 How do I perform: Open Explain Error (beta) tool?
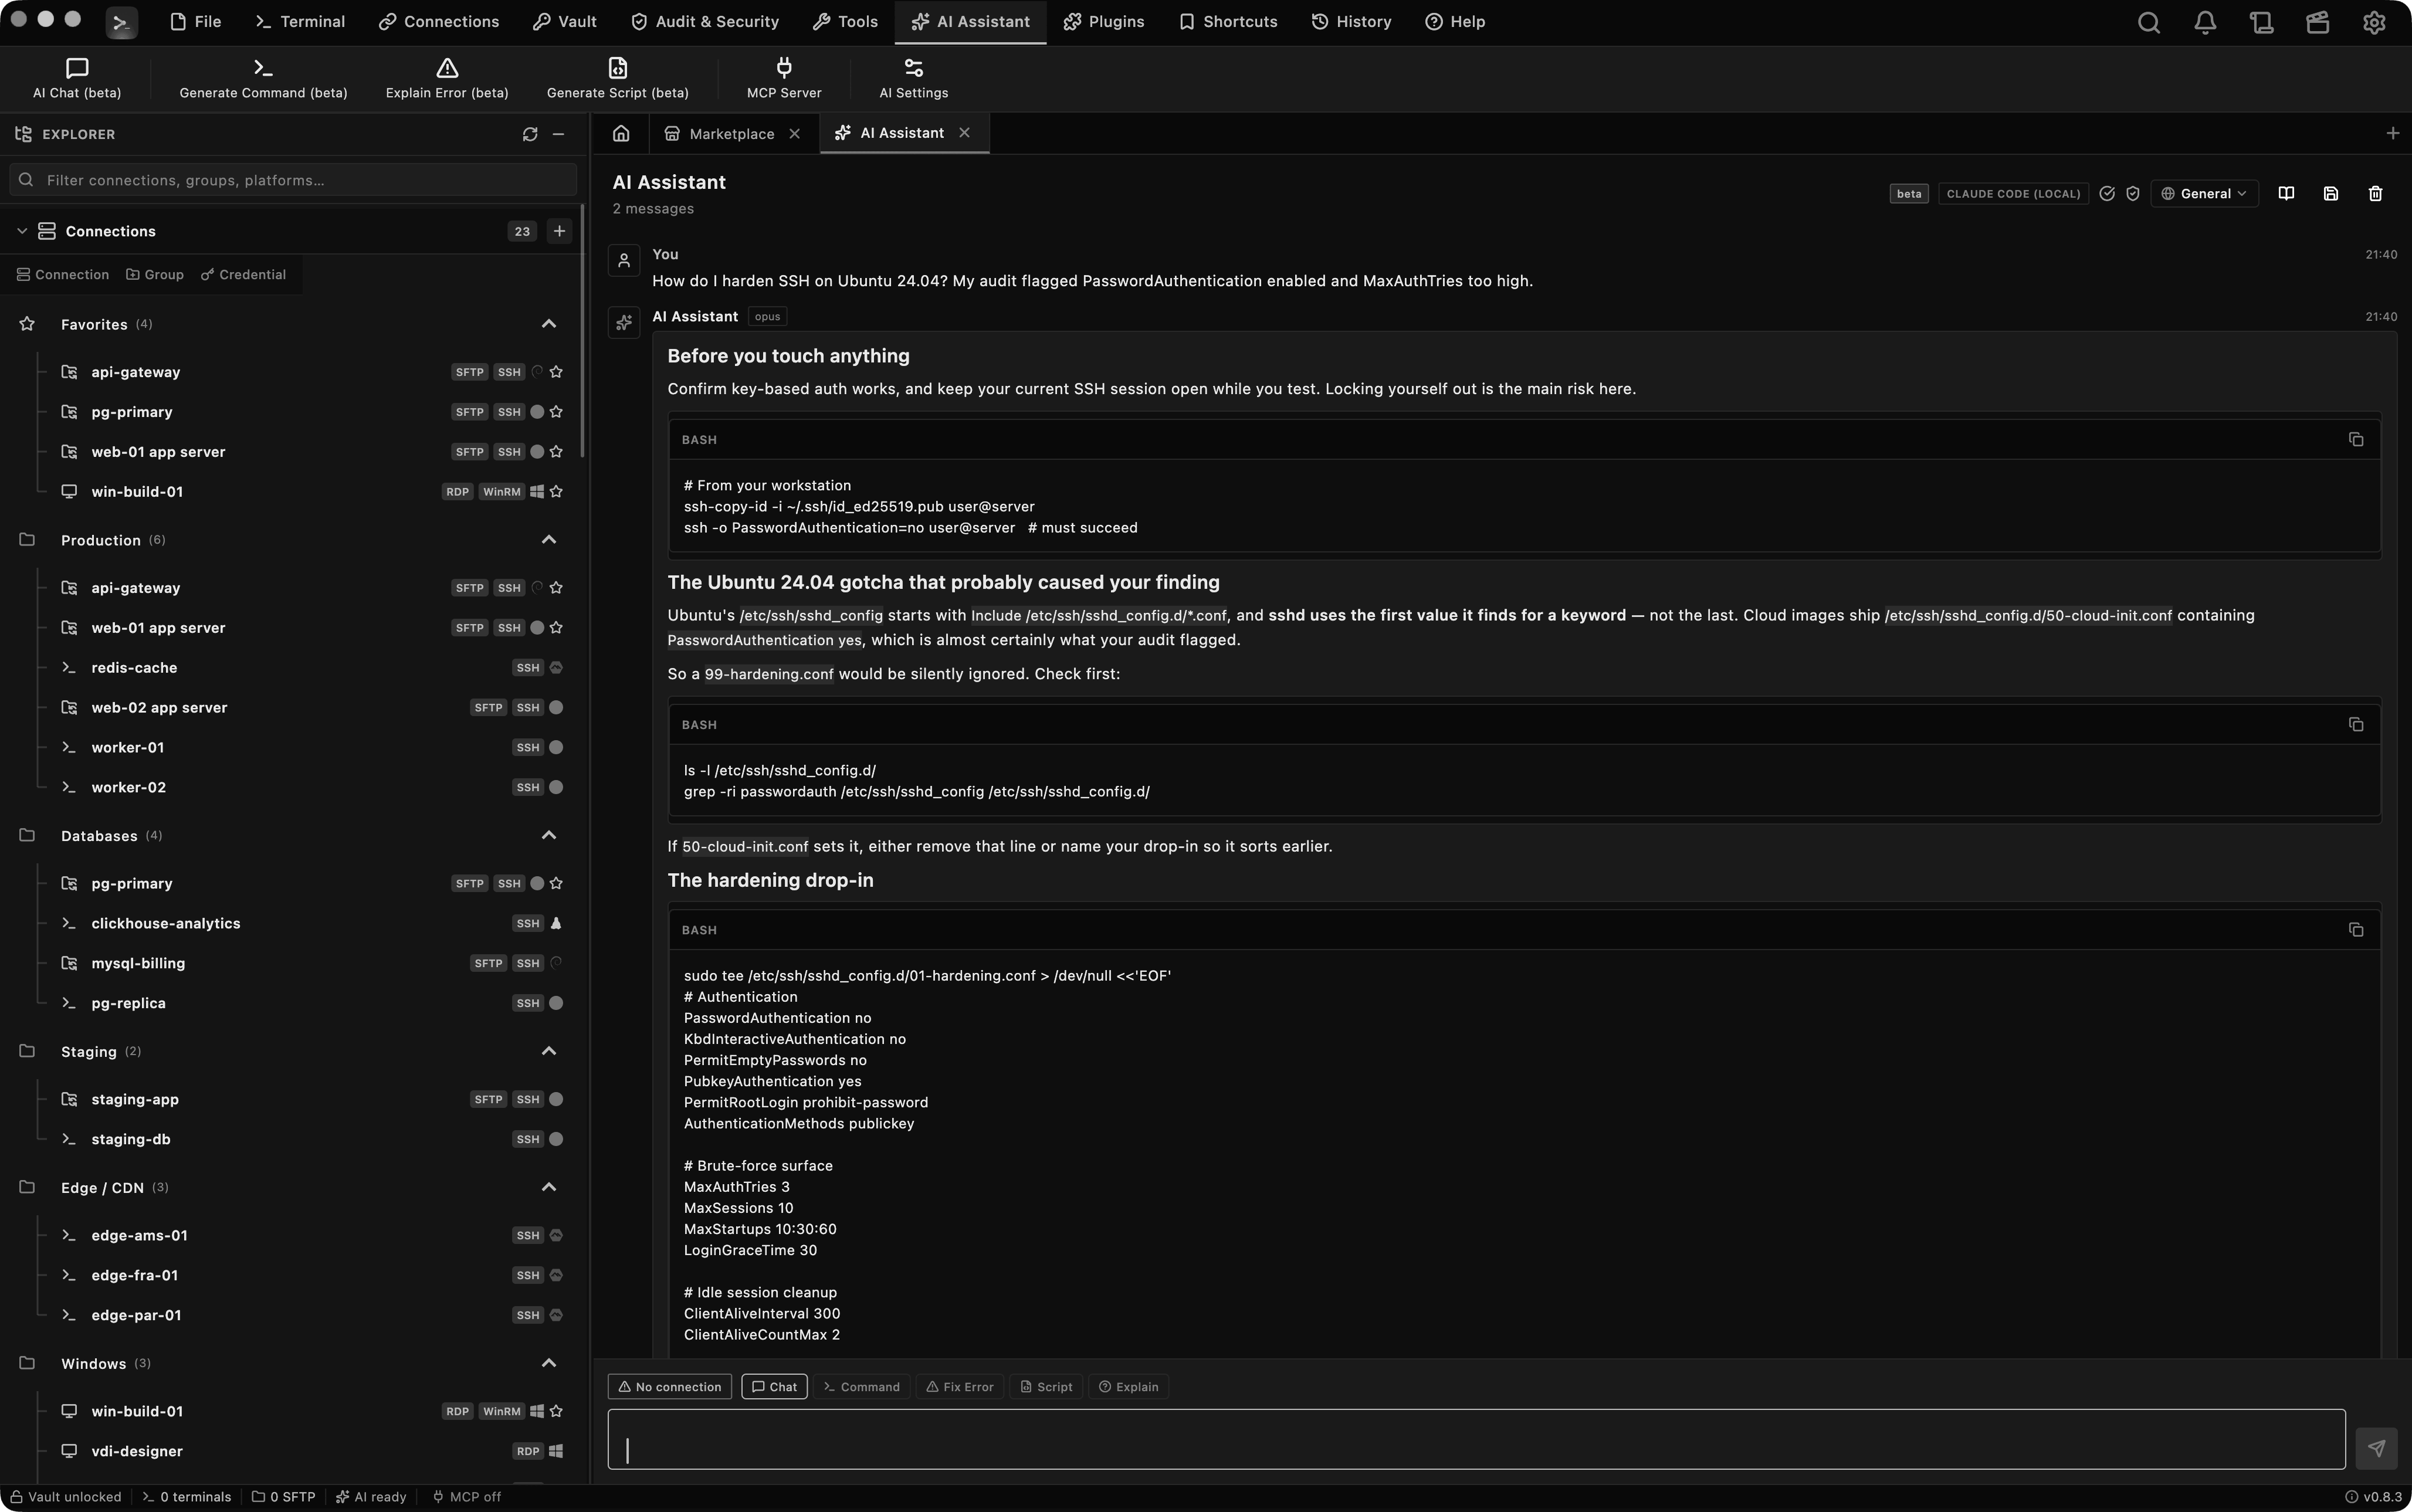pos(447,78)
